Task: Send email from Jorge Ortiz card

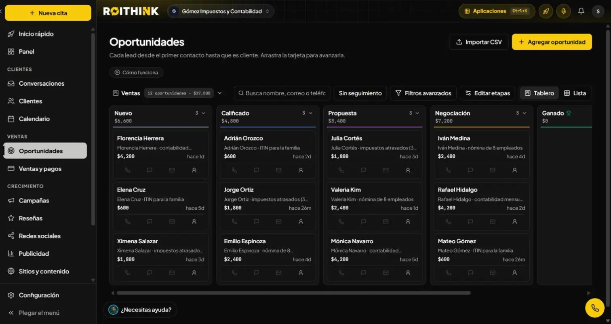Action: [x=278, y=221]
